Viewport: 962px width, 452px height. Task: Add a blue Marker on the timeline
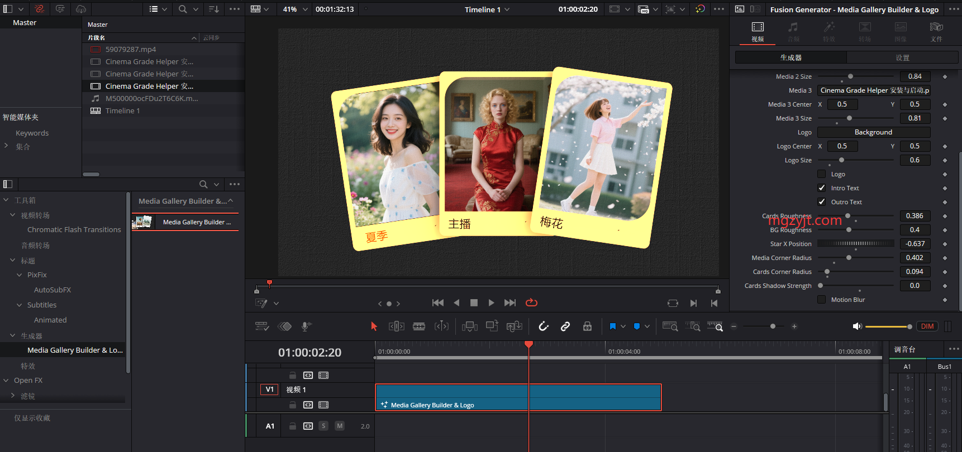[x=636, y=326]
